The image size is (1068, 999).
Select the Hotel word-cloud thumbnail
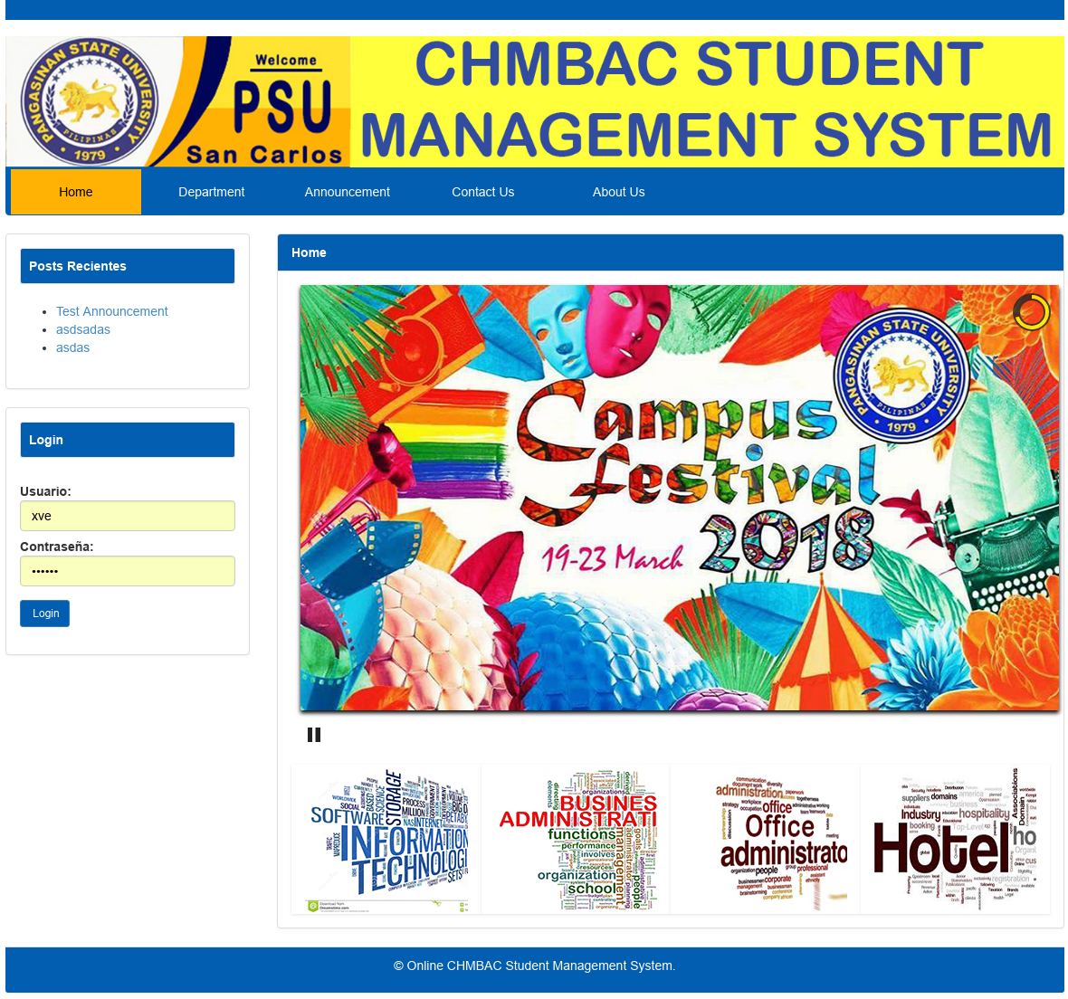pyautogui.click(x=956, y=839)
